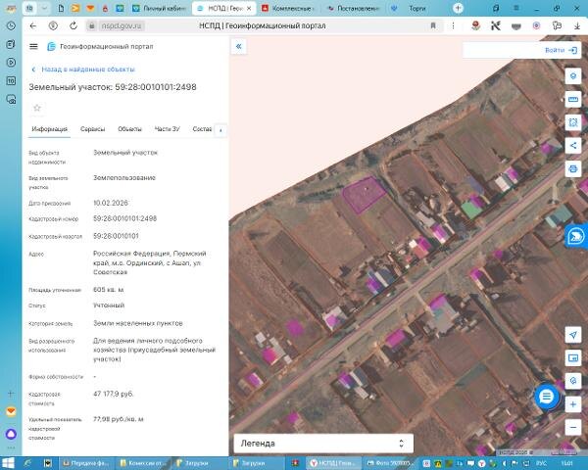Open the extensions puzzle icon
The height and width of the screenshot is (470, 588).
pos(557,25)
